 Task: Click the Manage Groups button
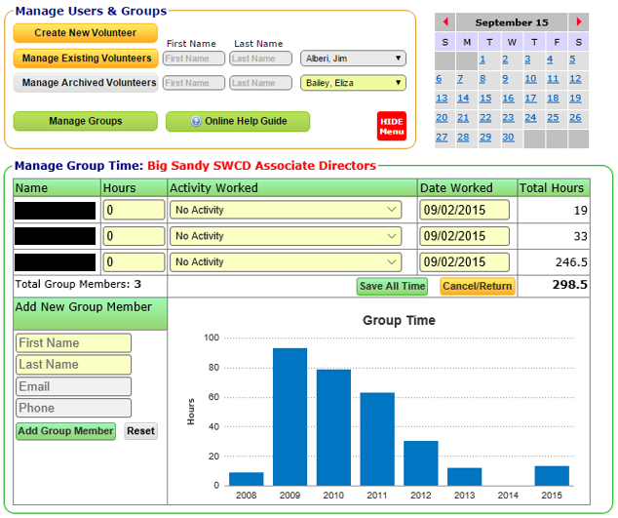(x=85, y=121)
